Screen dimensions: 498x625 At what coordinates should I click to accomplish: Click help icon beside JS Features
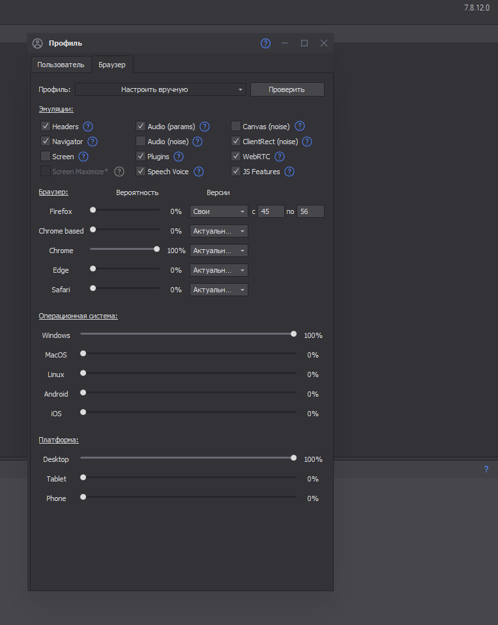pos(289,172)
